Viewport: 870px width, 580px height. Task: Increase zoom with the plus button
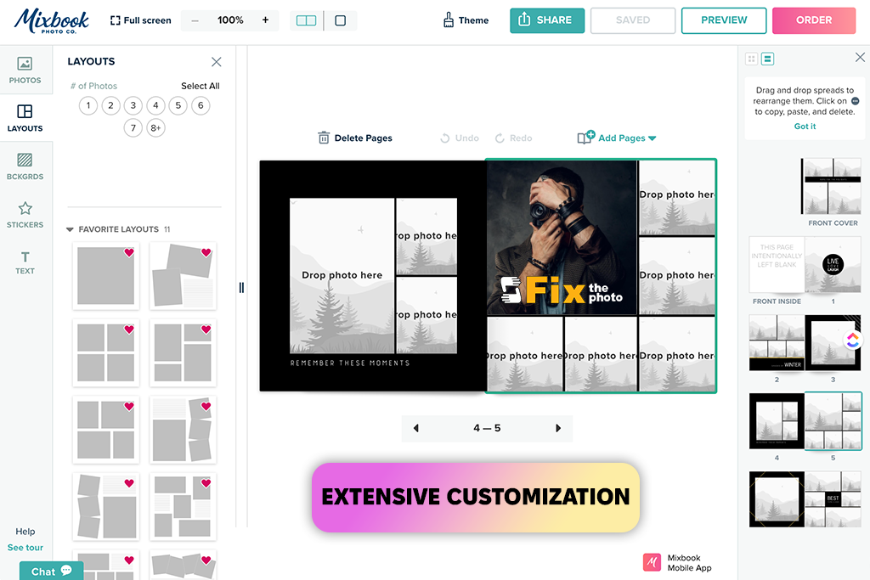[x=265, y=20]
